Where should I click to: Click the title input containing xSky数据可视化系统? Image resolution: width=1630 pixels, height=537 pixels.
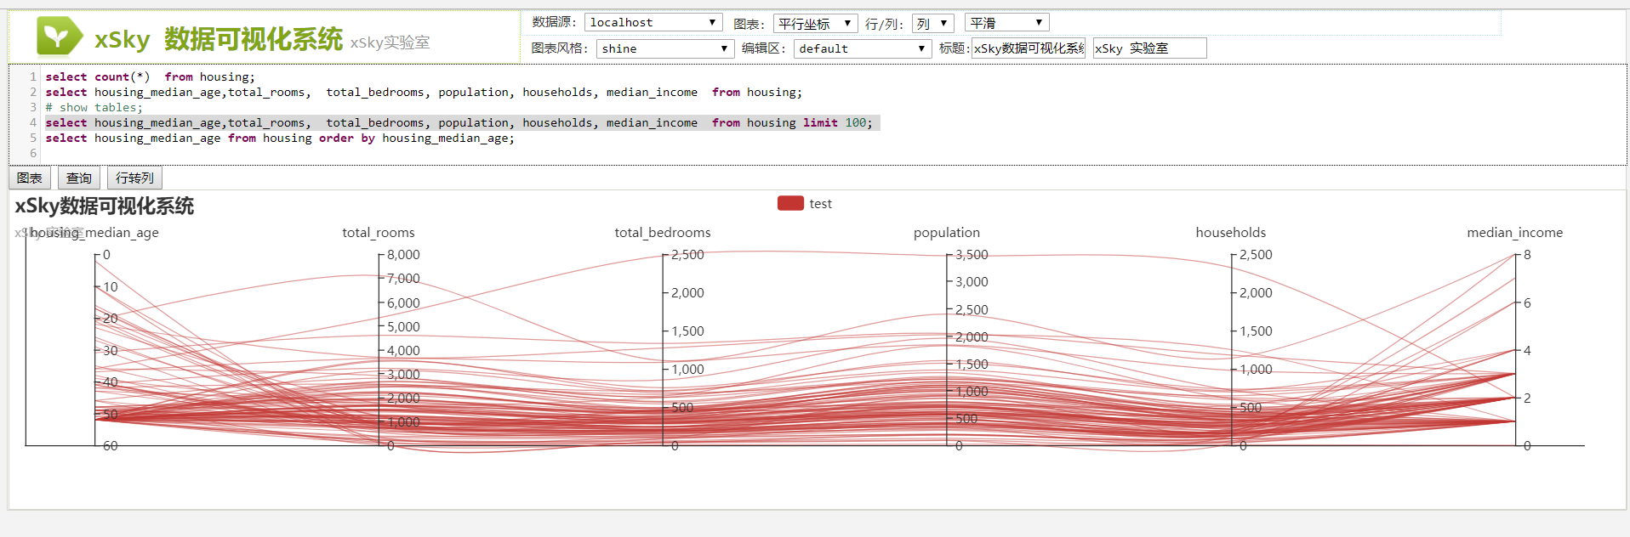[x=1028, y=48]
